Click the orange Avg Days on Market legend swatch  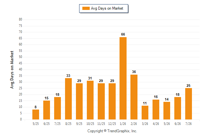click(x=86, y=8)
